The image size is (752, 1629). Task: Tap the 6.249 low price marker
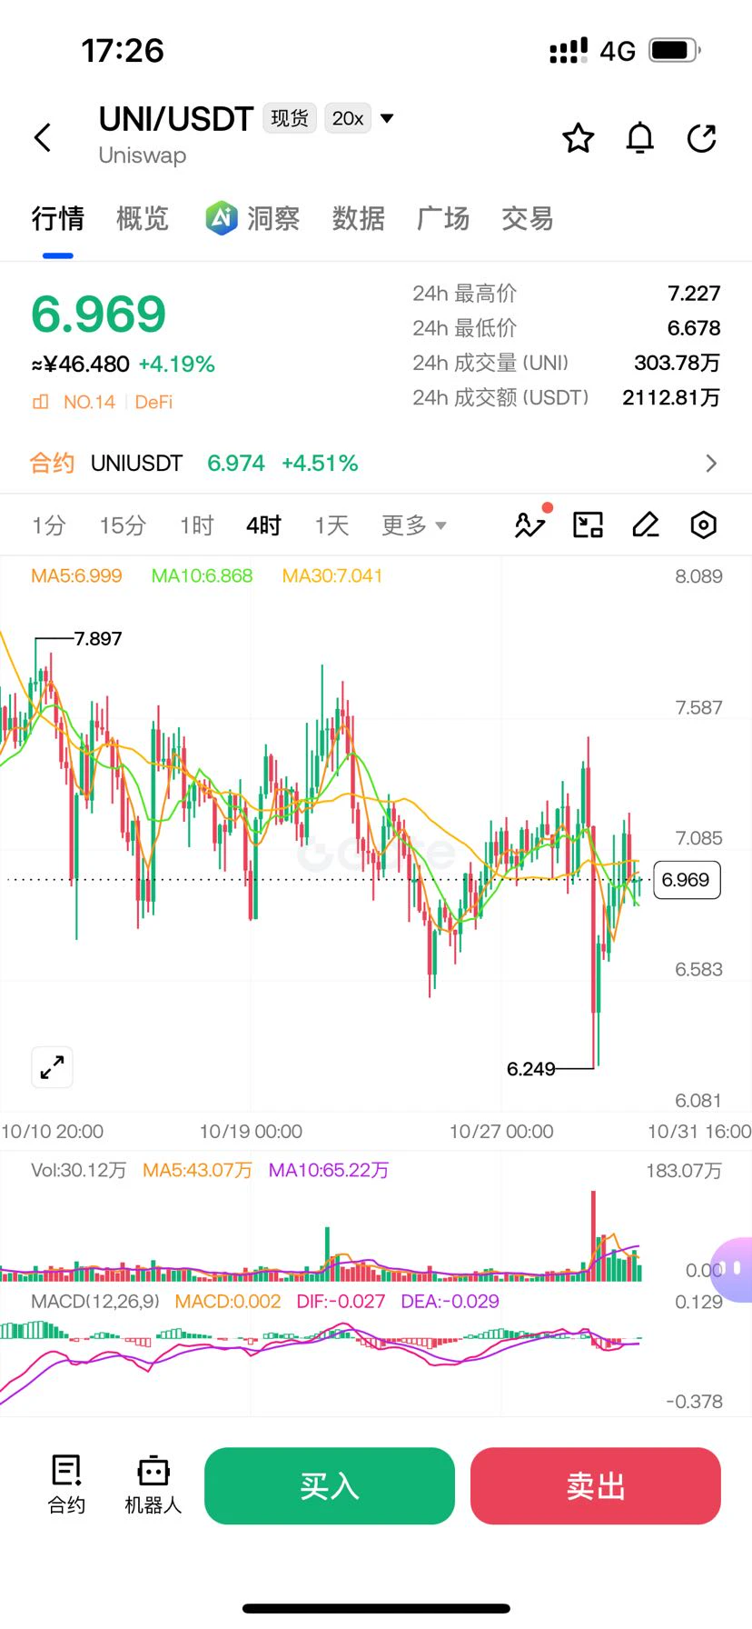[x=531, y=1069]
